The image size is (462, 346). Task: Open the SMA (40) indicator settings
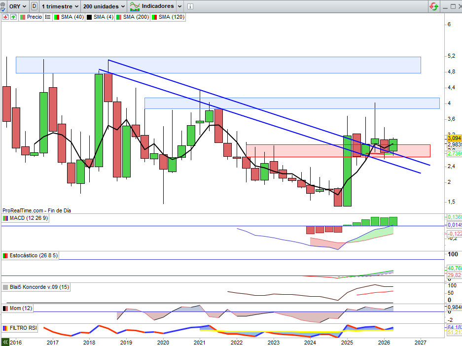[72, 17]
